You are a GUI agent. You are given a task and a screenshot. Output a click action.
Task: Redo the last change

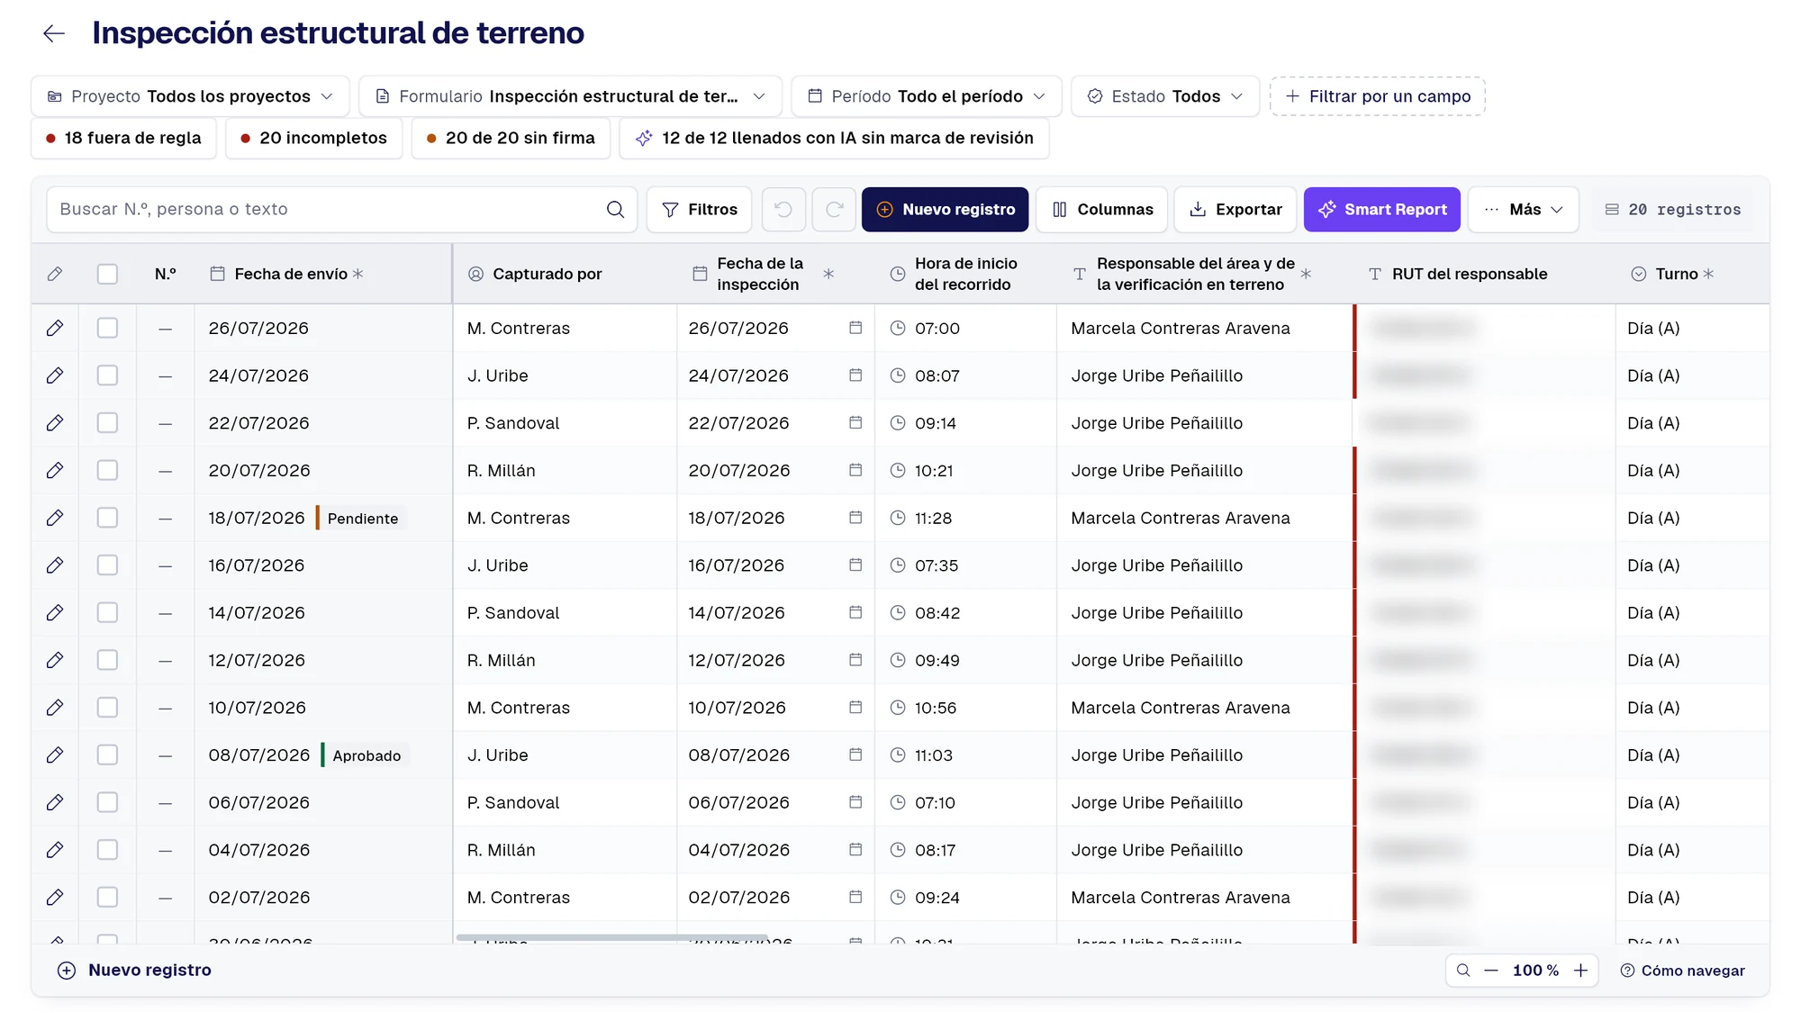[834, 210]
